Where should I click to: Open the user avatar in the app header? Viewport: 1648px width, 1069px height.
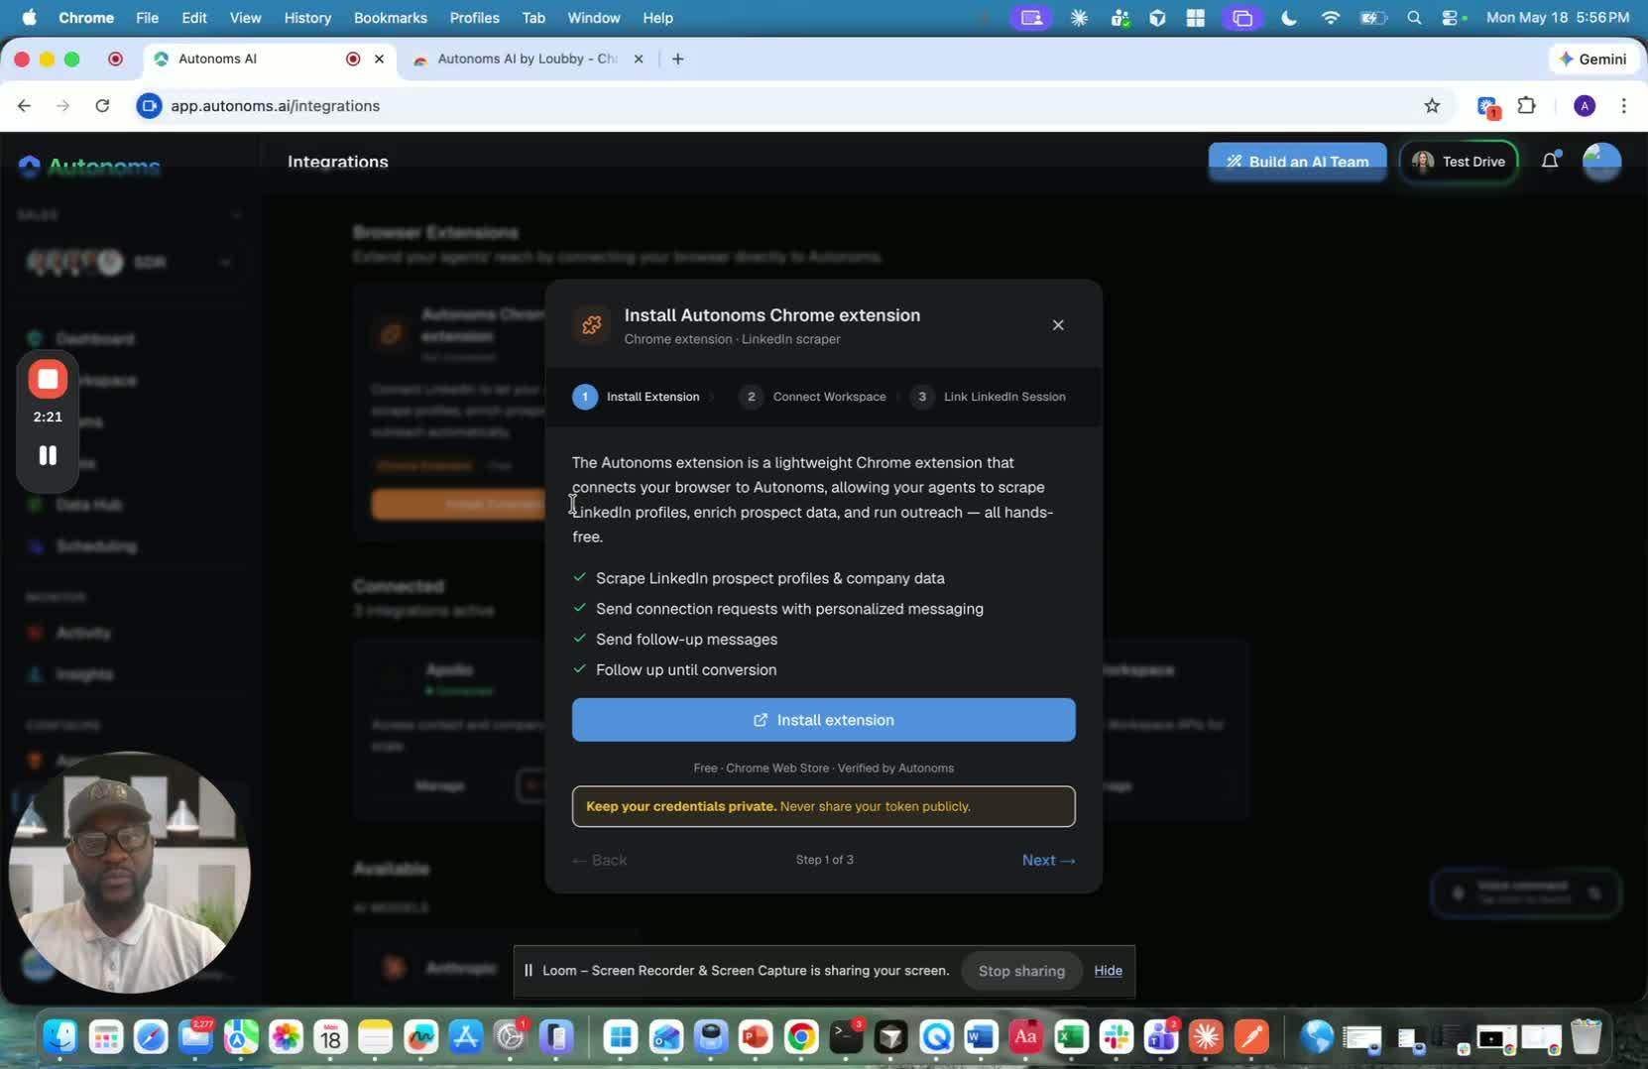[x=1601, y=162]
